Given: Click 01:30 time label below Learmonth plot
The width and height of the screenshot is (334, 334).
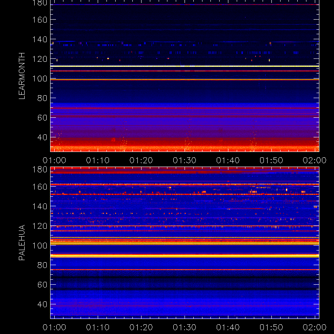Looking at the screenshot, I should tap(185, 160).
